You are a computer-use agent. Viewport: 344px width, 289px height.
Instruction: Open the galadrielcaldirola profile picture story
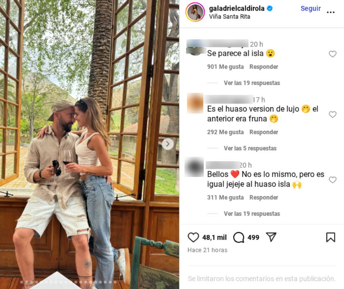[195, 12]
